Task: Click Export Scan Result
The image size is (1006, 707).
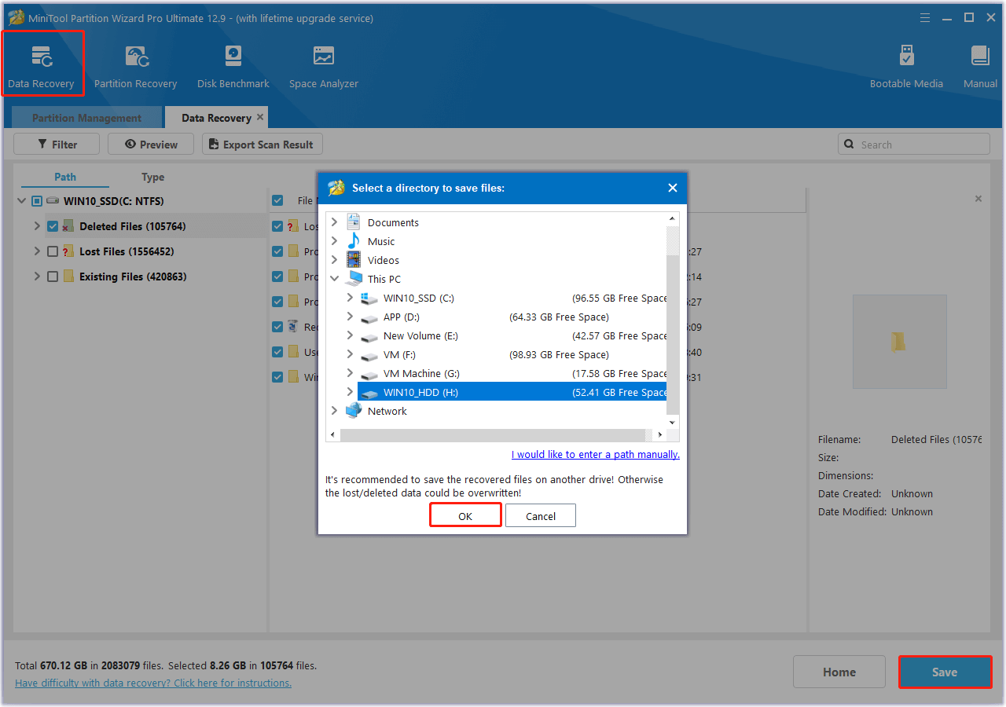Action: pos(263,145)
